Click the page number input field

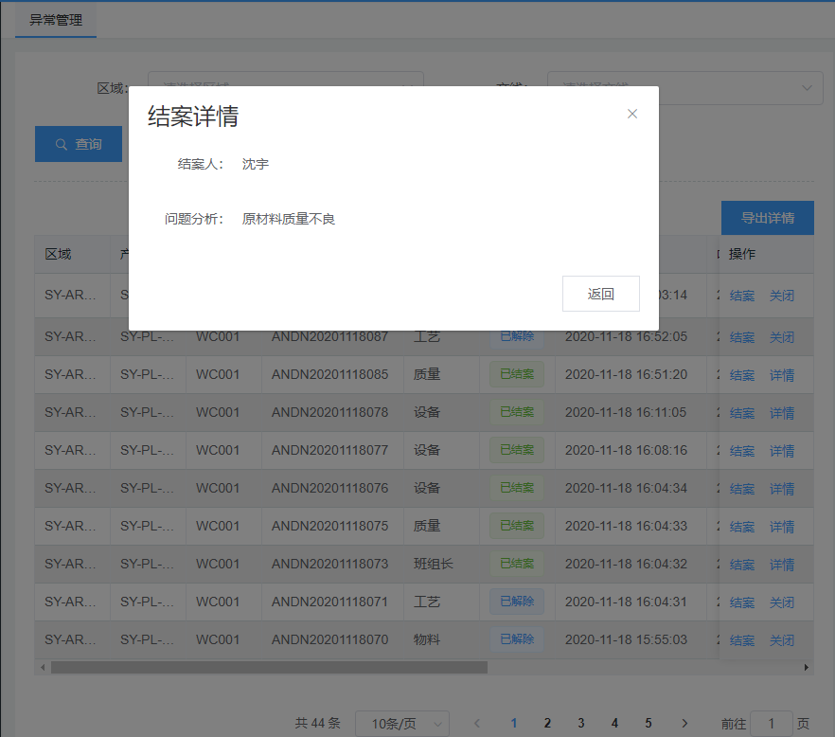(773, 723)
